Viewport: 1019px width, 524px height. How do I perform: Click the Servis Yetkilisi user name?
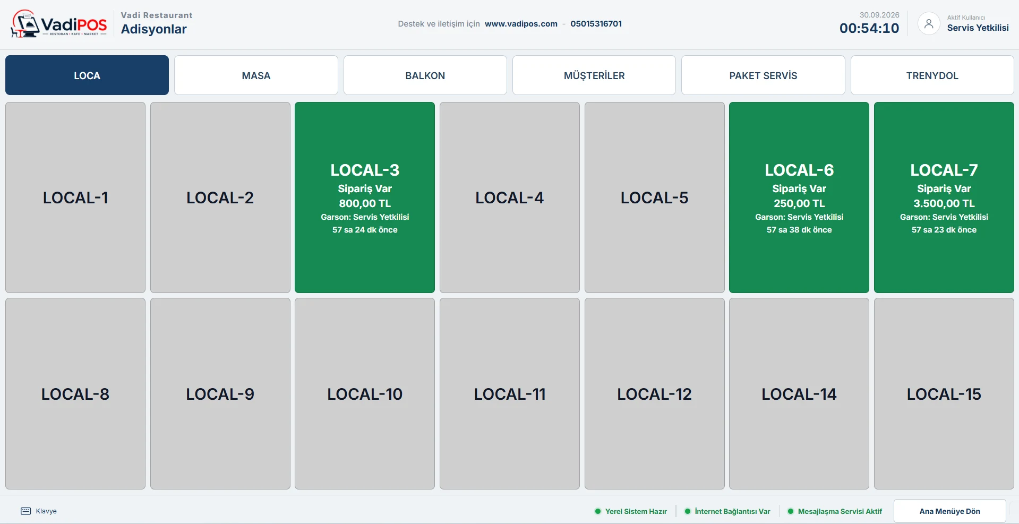[978, 28]
